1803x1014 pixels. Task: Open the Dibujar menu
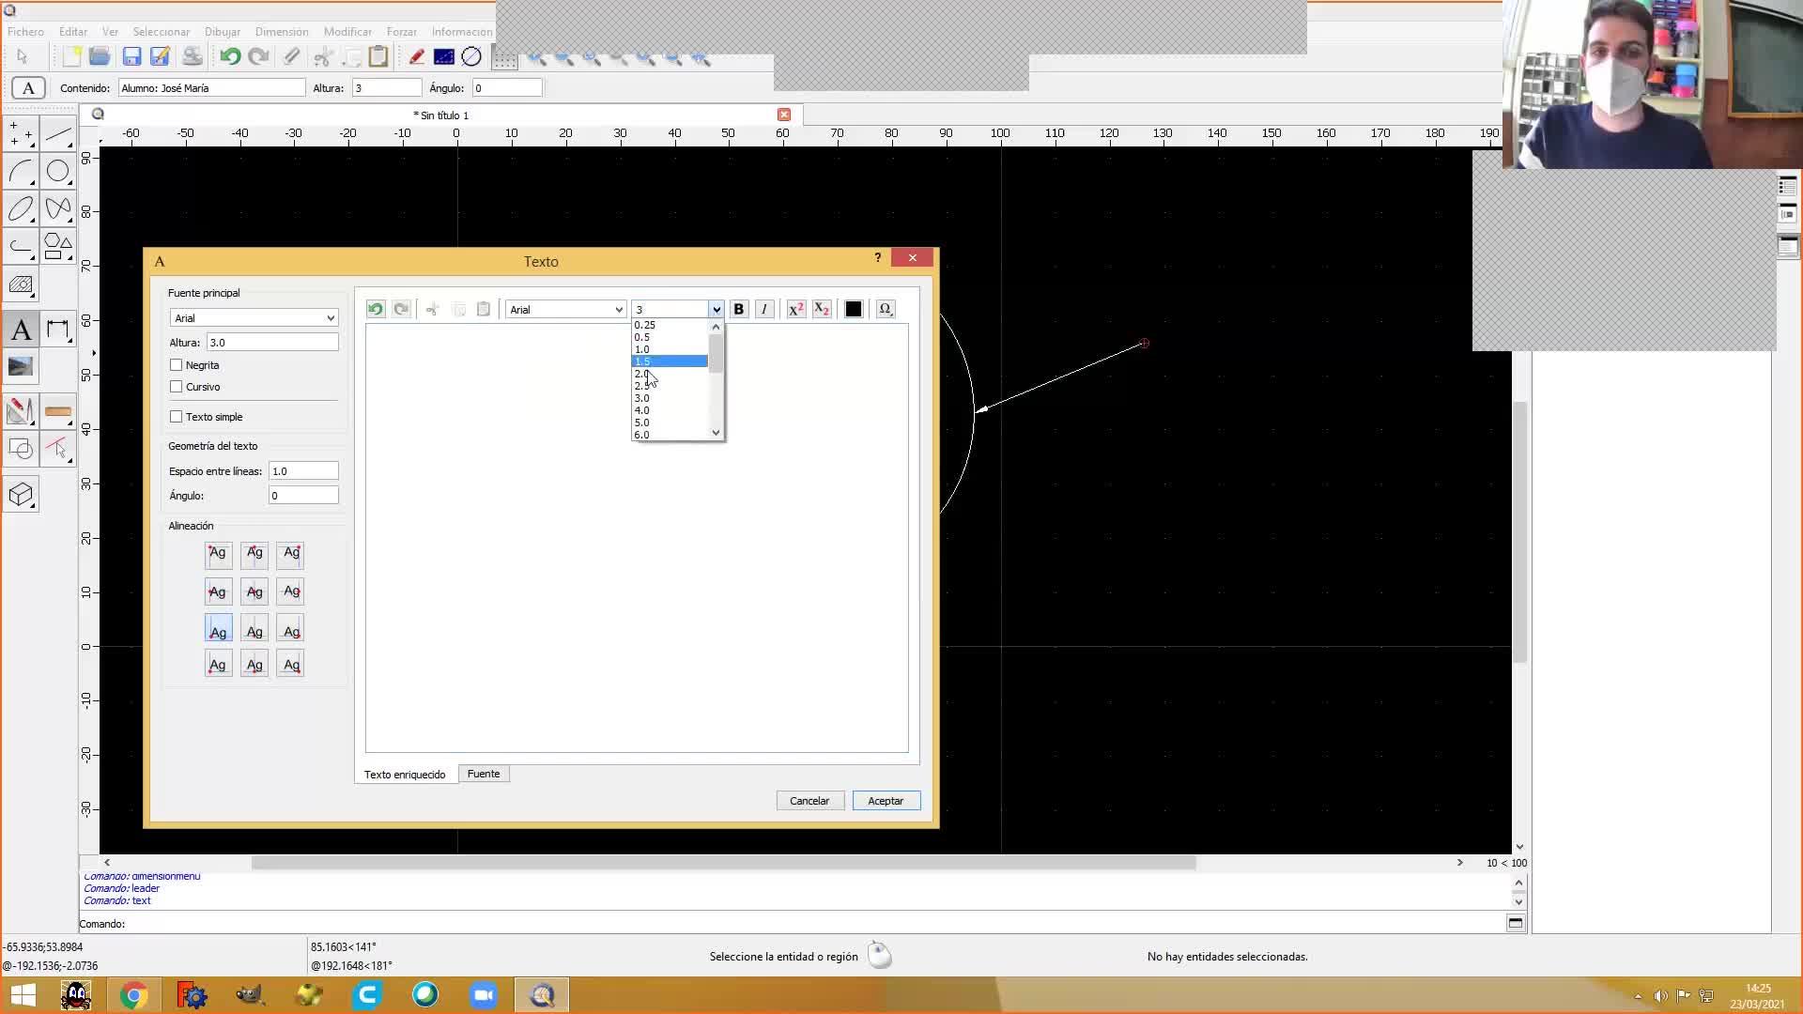pyautogui.click(x=223, y=32)
